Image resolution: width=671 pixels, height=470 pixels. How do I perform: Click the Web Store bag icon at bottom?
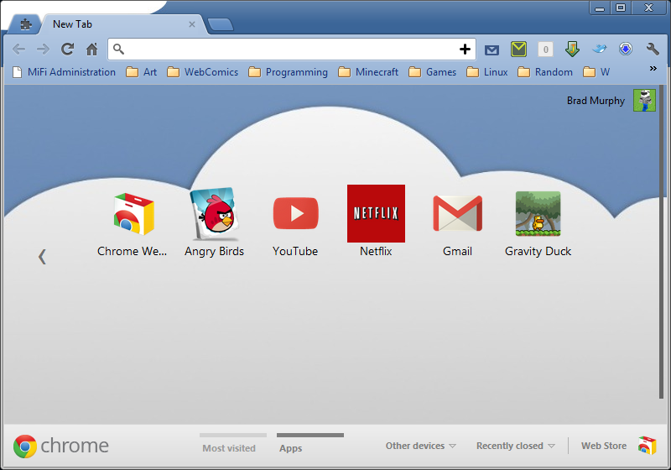pos(647,446)
